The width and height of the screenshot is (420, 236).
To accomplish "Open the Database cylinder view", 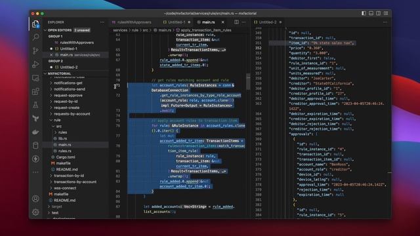I will (35, 146).
